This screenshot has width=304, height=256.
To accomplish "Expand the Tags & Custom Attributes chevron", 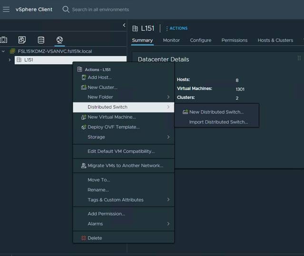I will (168, 199).
